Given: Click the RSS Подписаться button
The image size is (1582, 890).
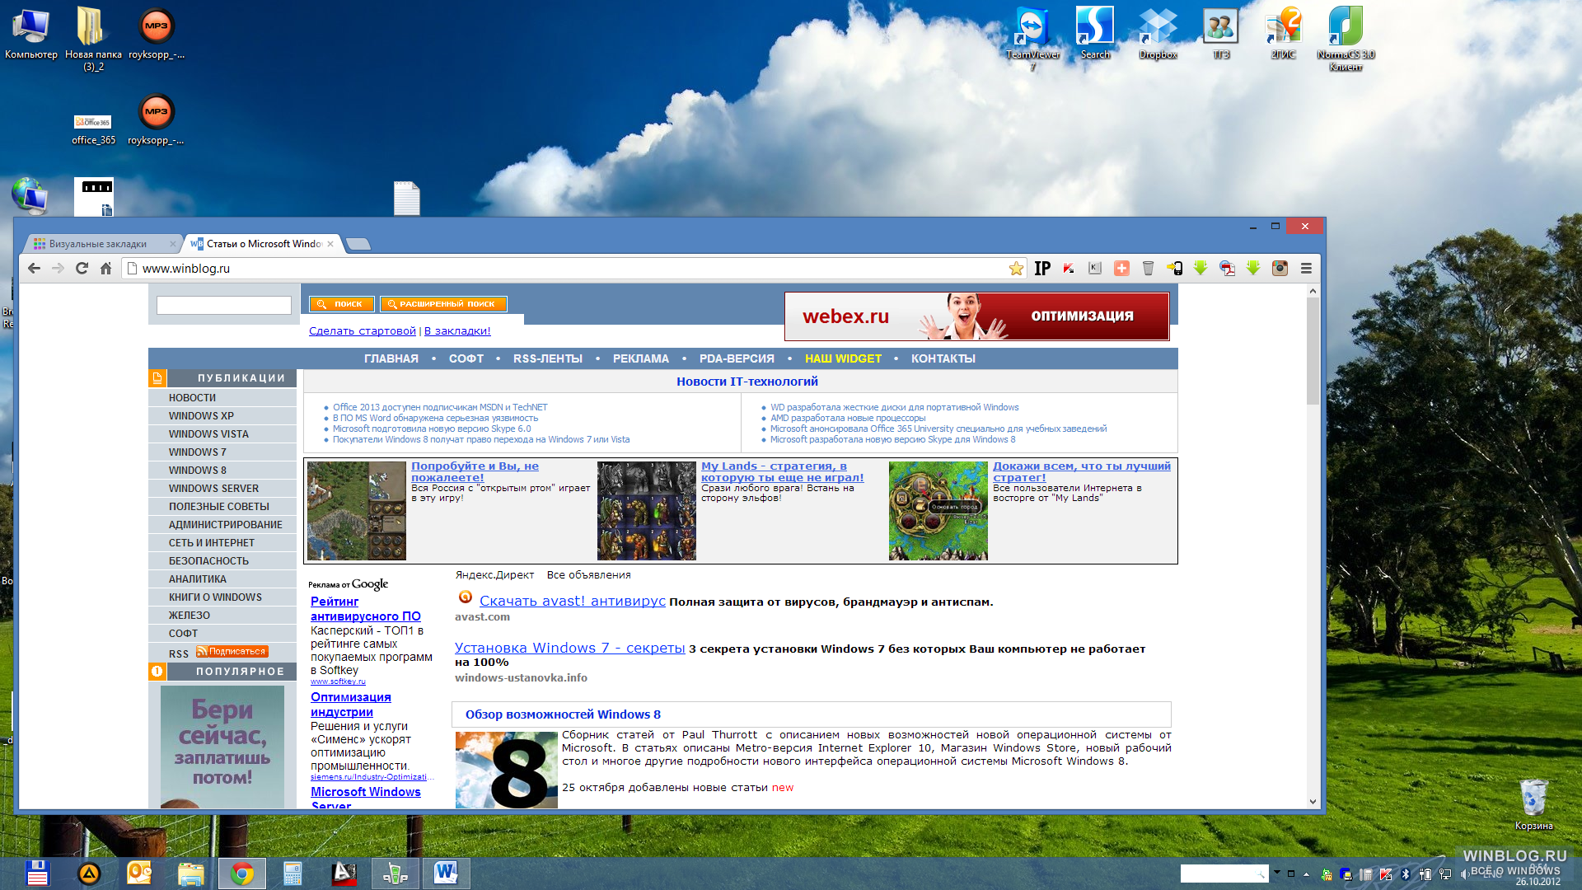Looking at the screenshot, I should (232, 652).
